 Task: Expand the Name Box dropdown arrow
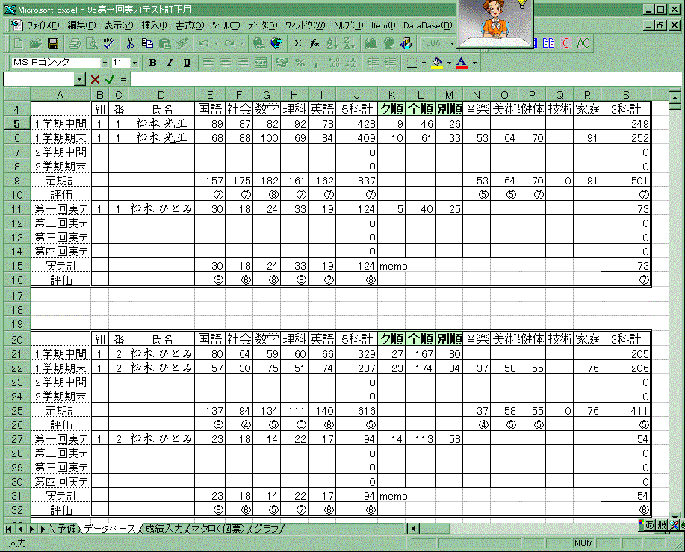(80, 79)
